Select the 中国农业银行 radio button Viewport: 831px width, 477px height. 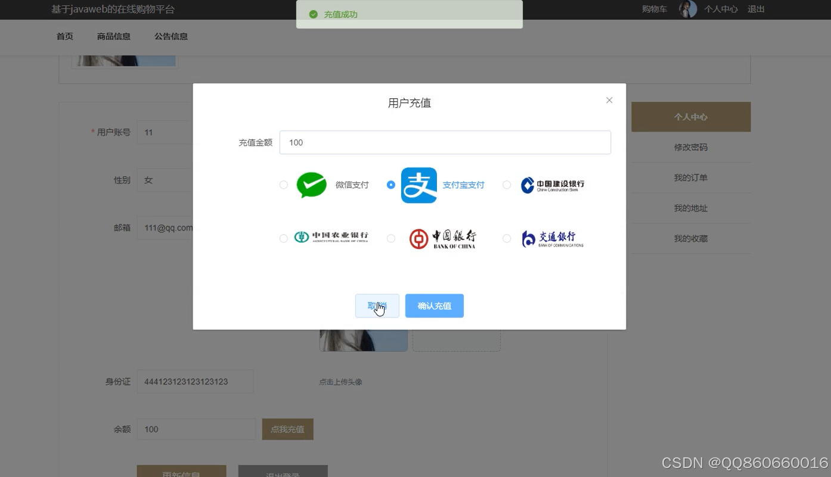(x=284, y=238)
